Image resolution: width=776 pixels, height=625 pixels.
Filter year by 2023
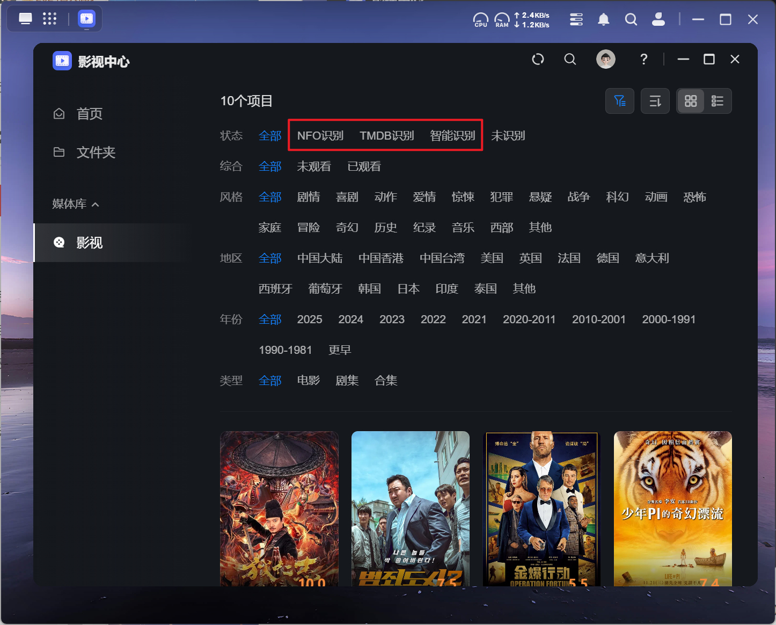pos(392,319)
